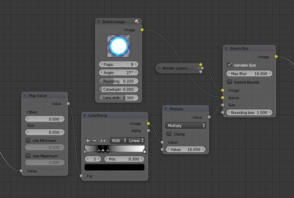Open the Multiply operation dropdown
This screenshot has width=294, height=198.
(x=185, y=126)
